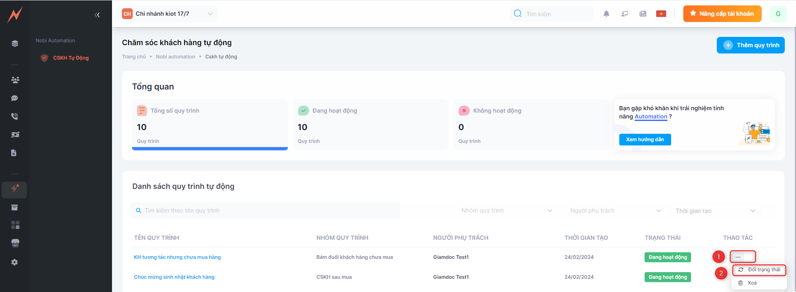Select Đổi trạng thái from the action menu

[759, 270]
